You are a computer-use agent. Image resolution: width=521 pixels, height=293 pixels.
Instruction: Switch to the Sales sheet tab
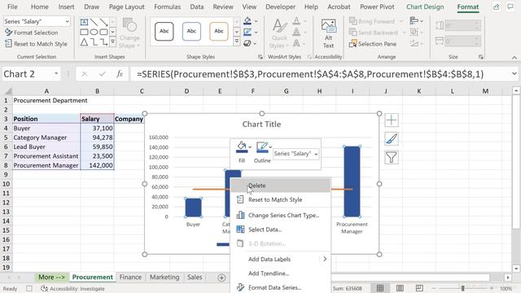click(195, 277)
